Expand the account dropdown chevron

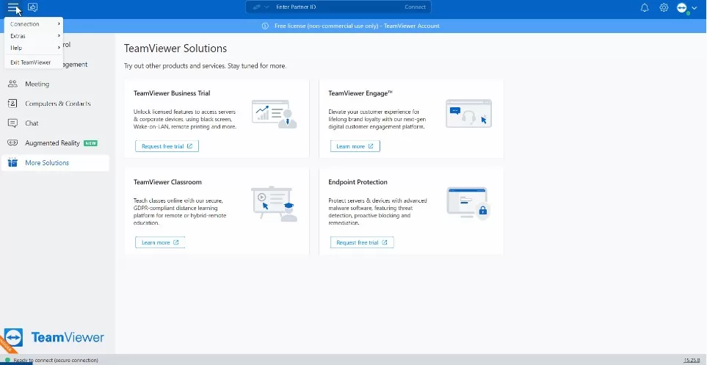tap(695, 7)
